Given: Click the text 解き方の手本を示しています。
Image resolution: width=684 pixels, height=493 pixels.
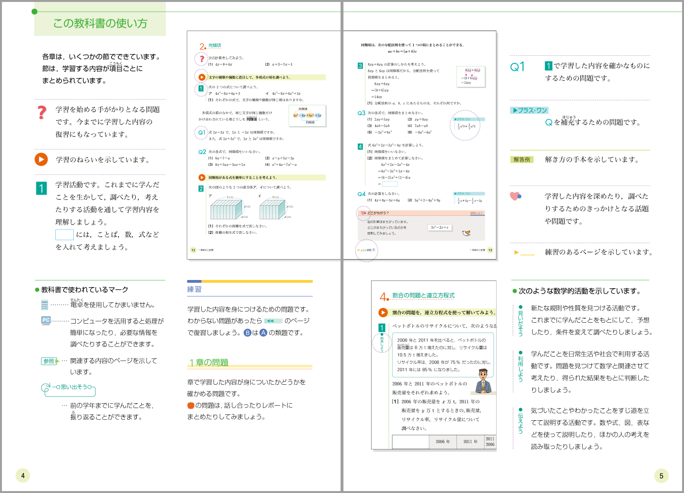Looking at the screenshot, I should [x=593, y=160].
